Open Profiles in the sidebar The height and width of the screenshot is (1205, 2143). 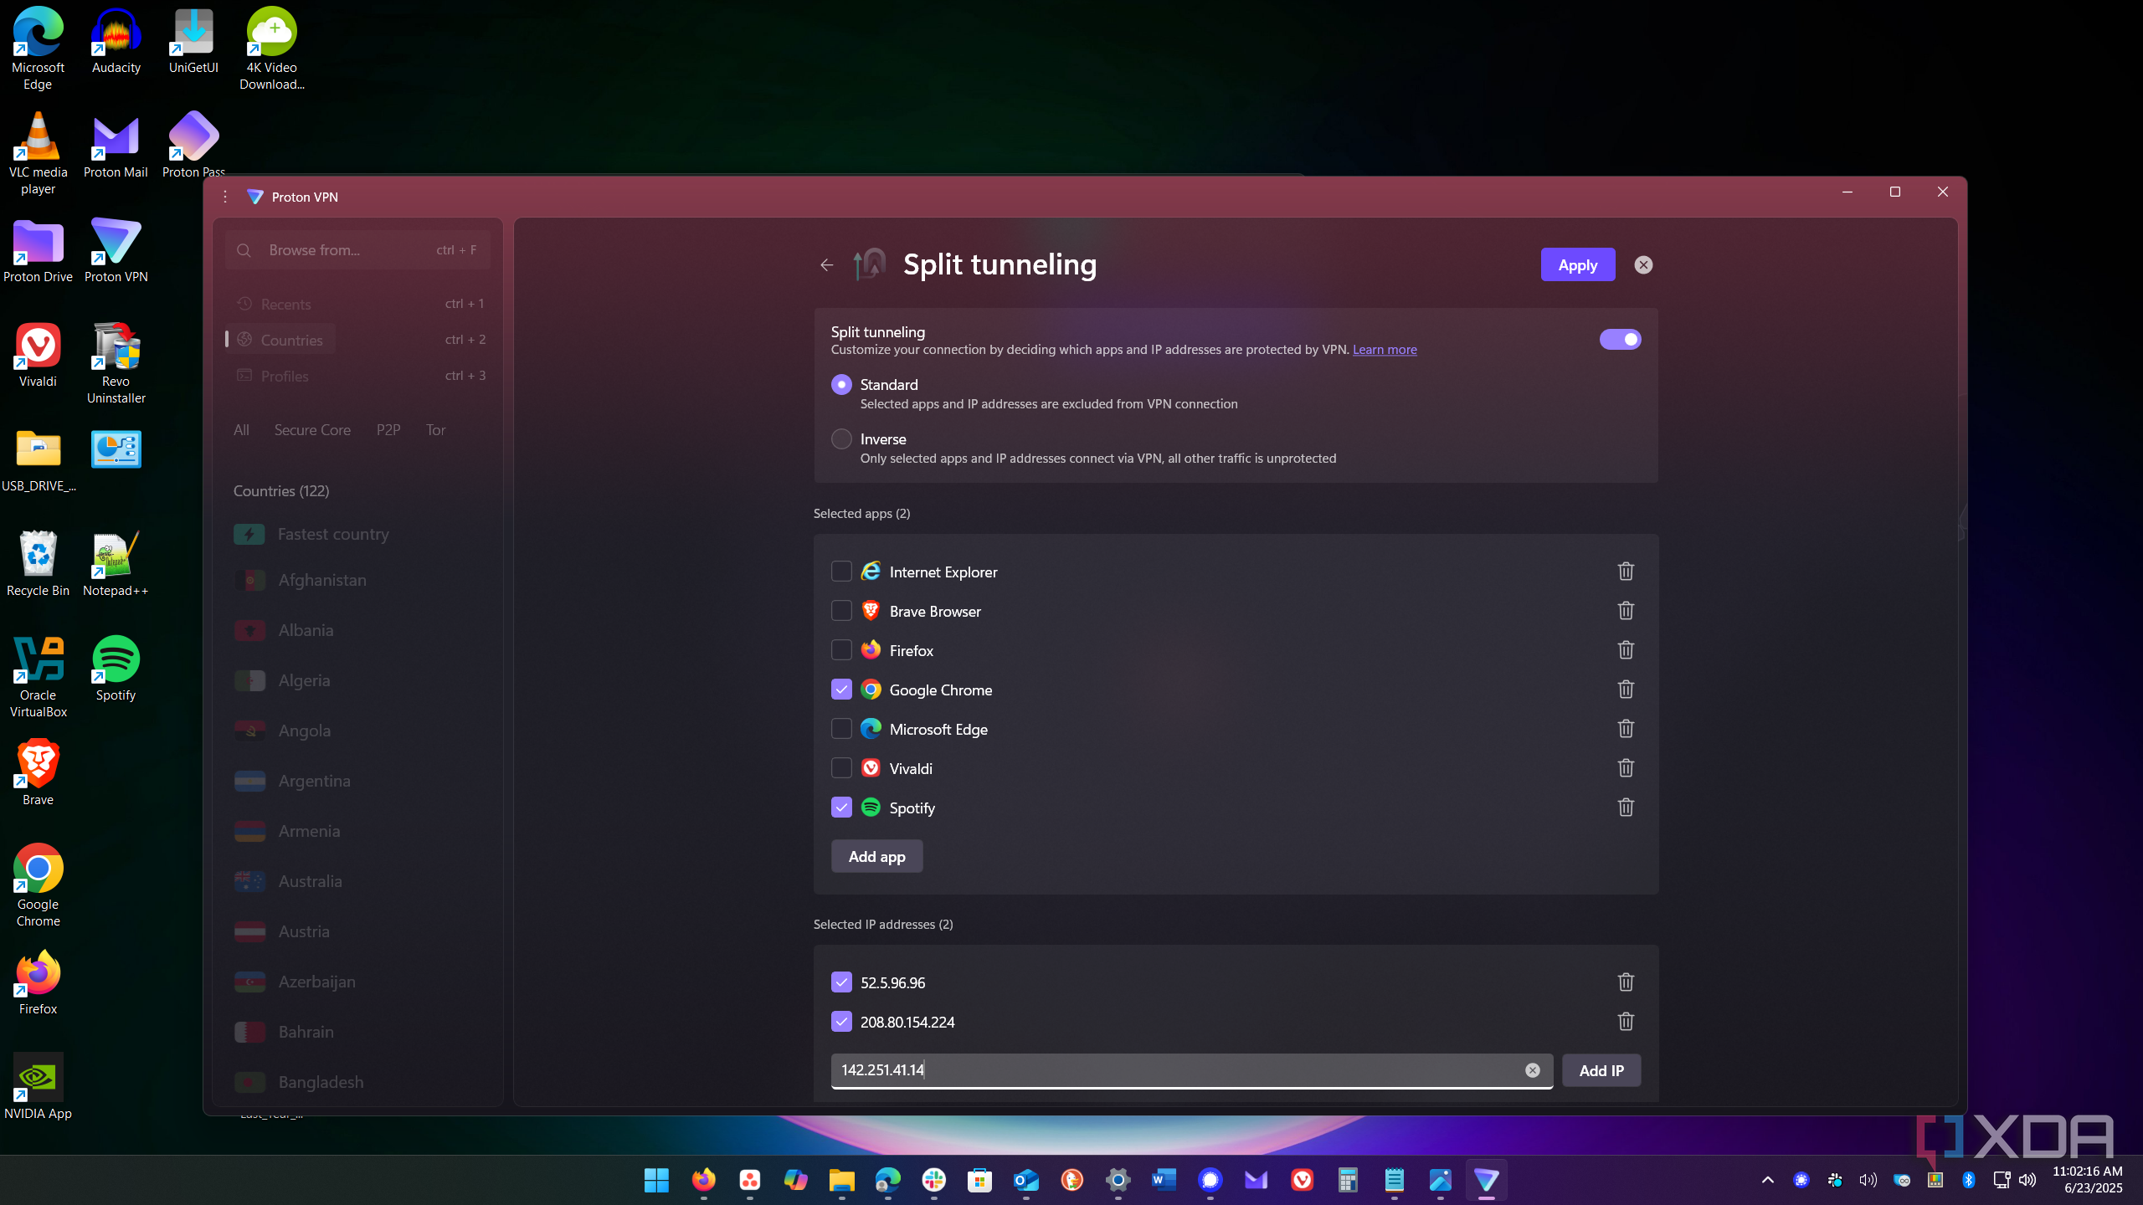tap(358, 376)
